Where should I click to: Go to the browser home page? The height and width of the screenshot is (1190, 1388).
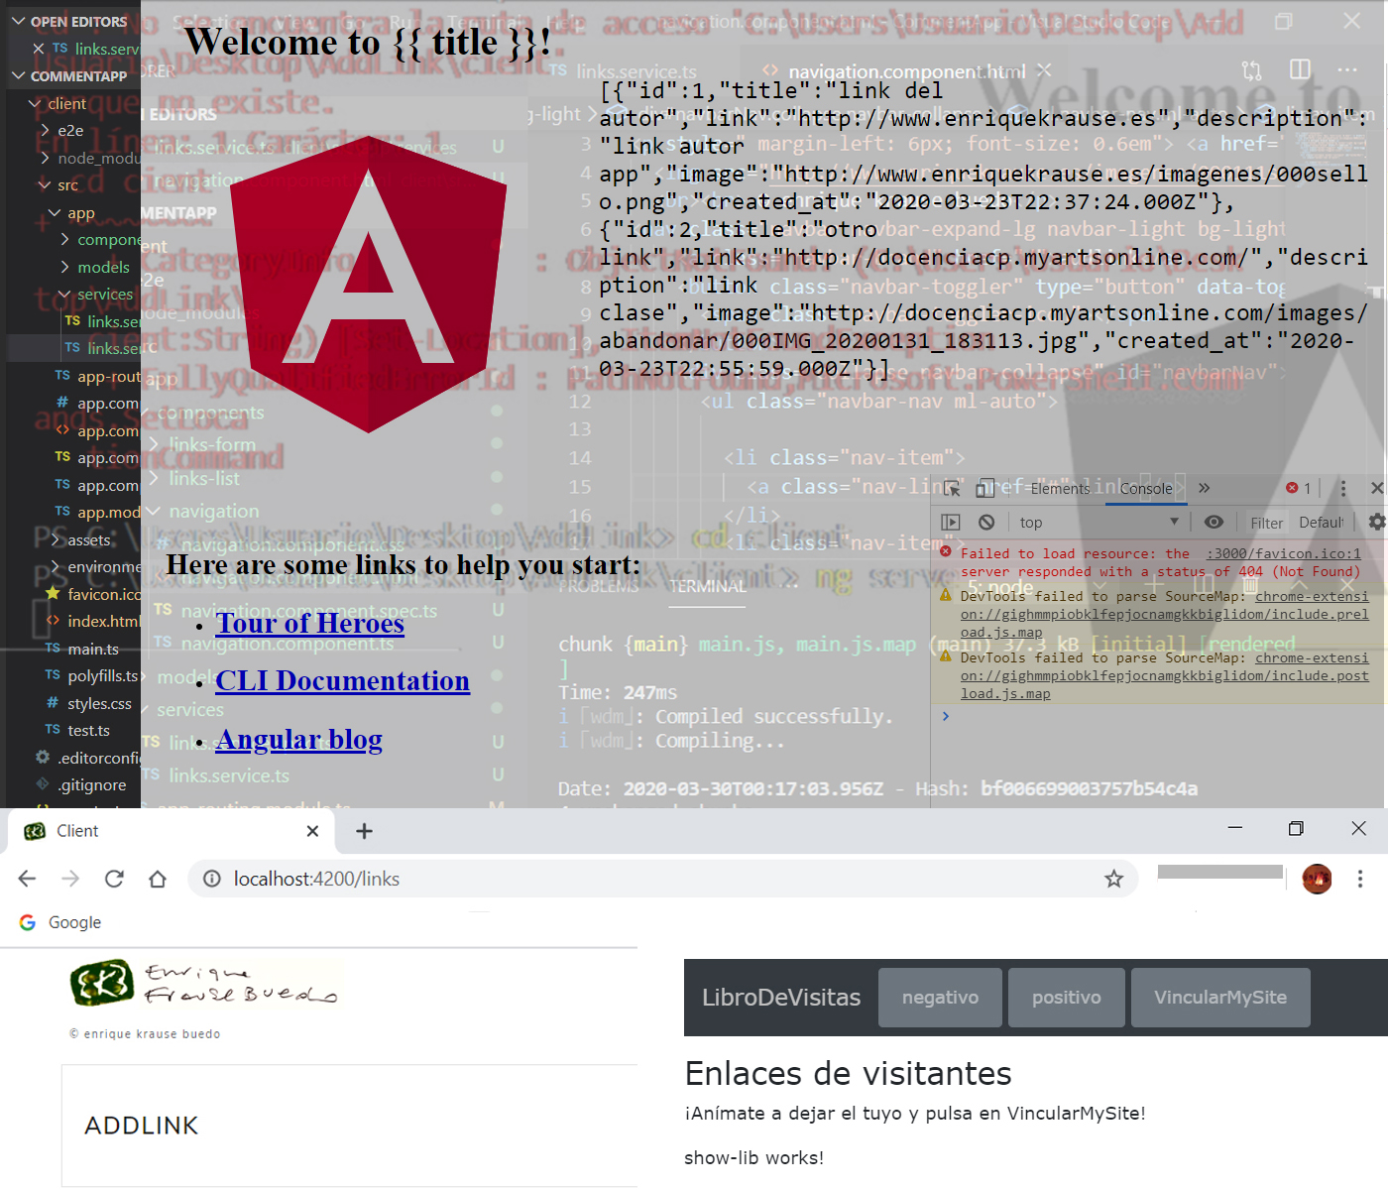[x=158, y=879]
